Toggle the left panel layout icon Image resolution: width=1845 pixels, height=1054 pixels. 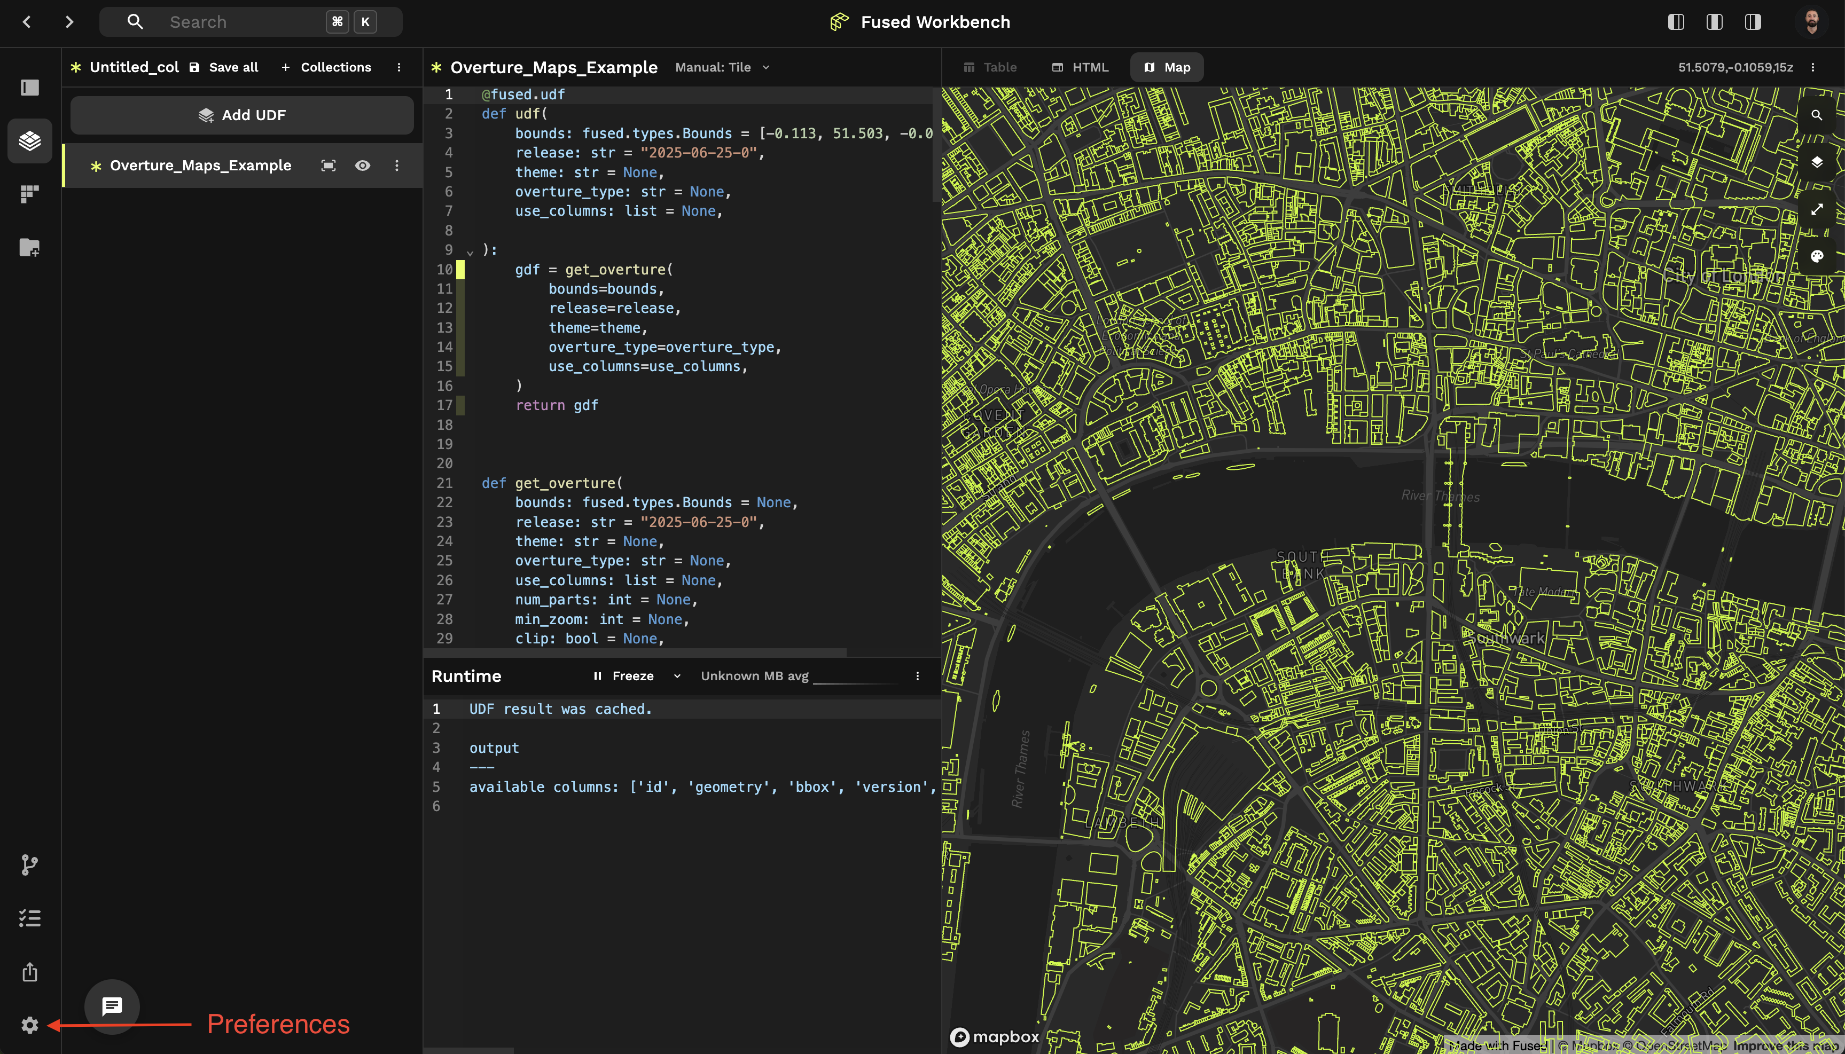[1676, 22]
